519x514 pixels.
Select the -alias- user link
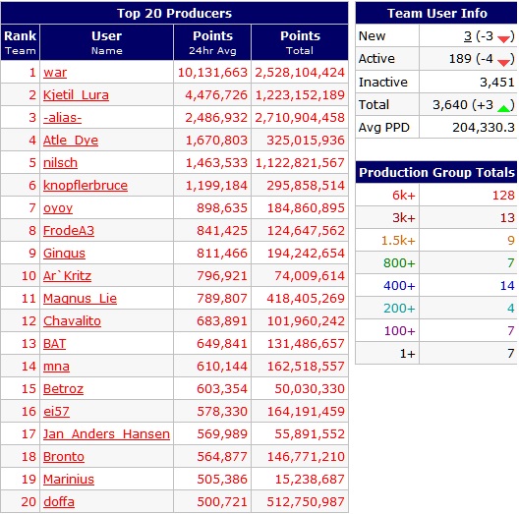pyautogui.click(x=62, y=118)
